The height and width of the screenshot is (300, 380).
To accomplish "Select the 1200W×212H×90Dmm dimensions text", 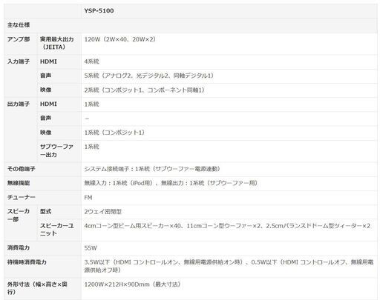I will click(132, 284).
